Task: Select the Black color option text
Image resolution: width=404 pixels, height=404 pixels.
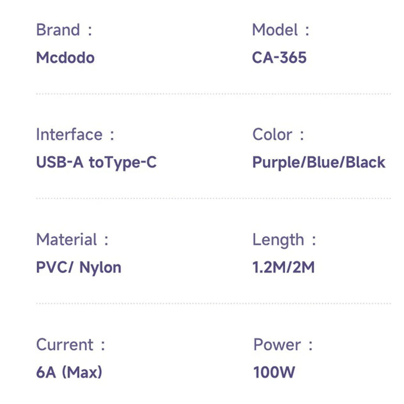Action: point(365,162)
